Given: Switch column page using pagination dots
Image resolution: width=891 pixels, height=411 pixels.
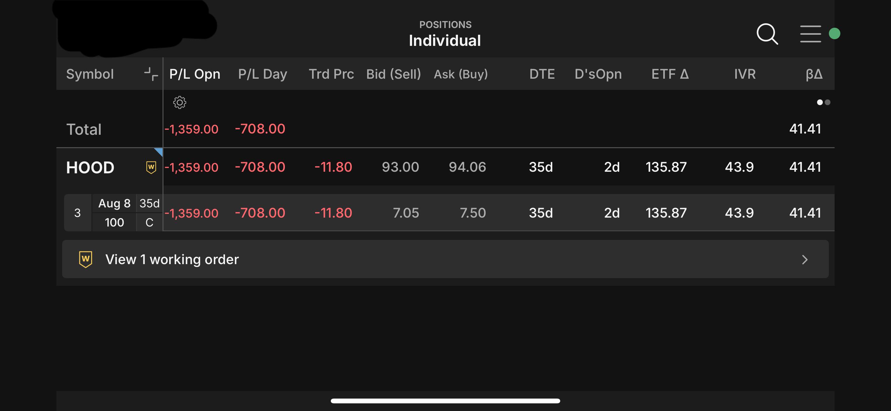Looking at the screenshot, I should coord(823,102).
